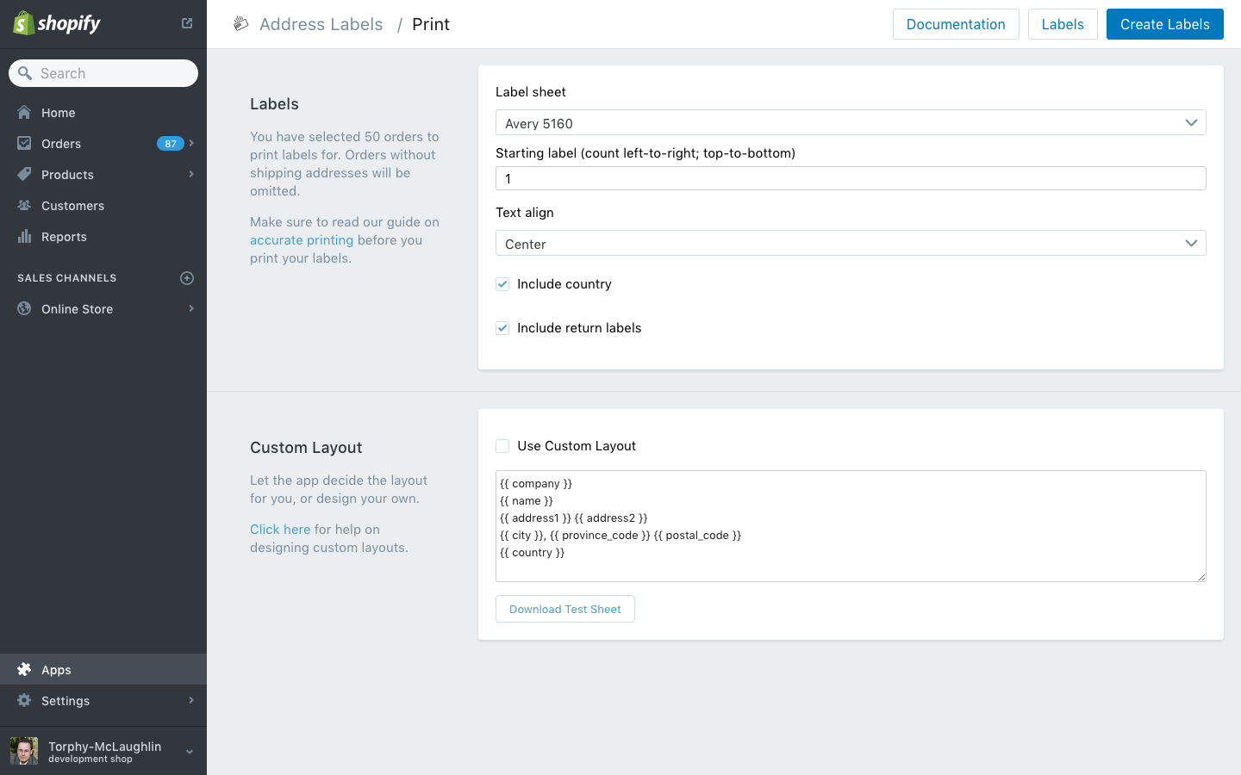Select the Customers icon
Viewport: 1241px width, 775px height.
tap(24, 205)
